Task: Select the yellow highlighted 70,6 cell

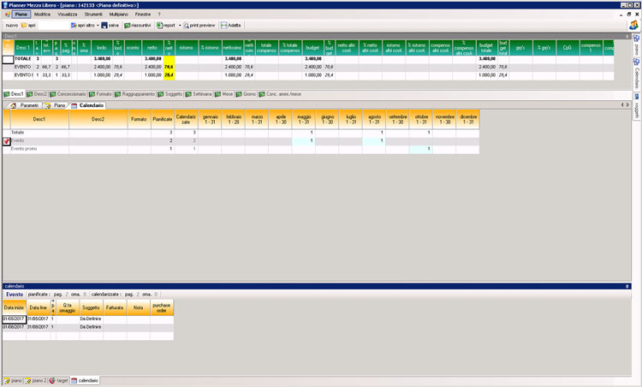Action: coord(169,65)
